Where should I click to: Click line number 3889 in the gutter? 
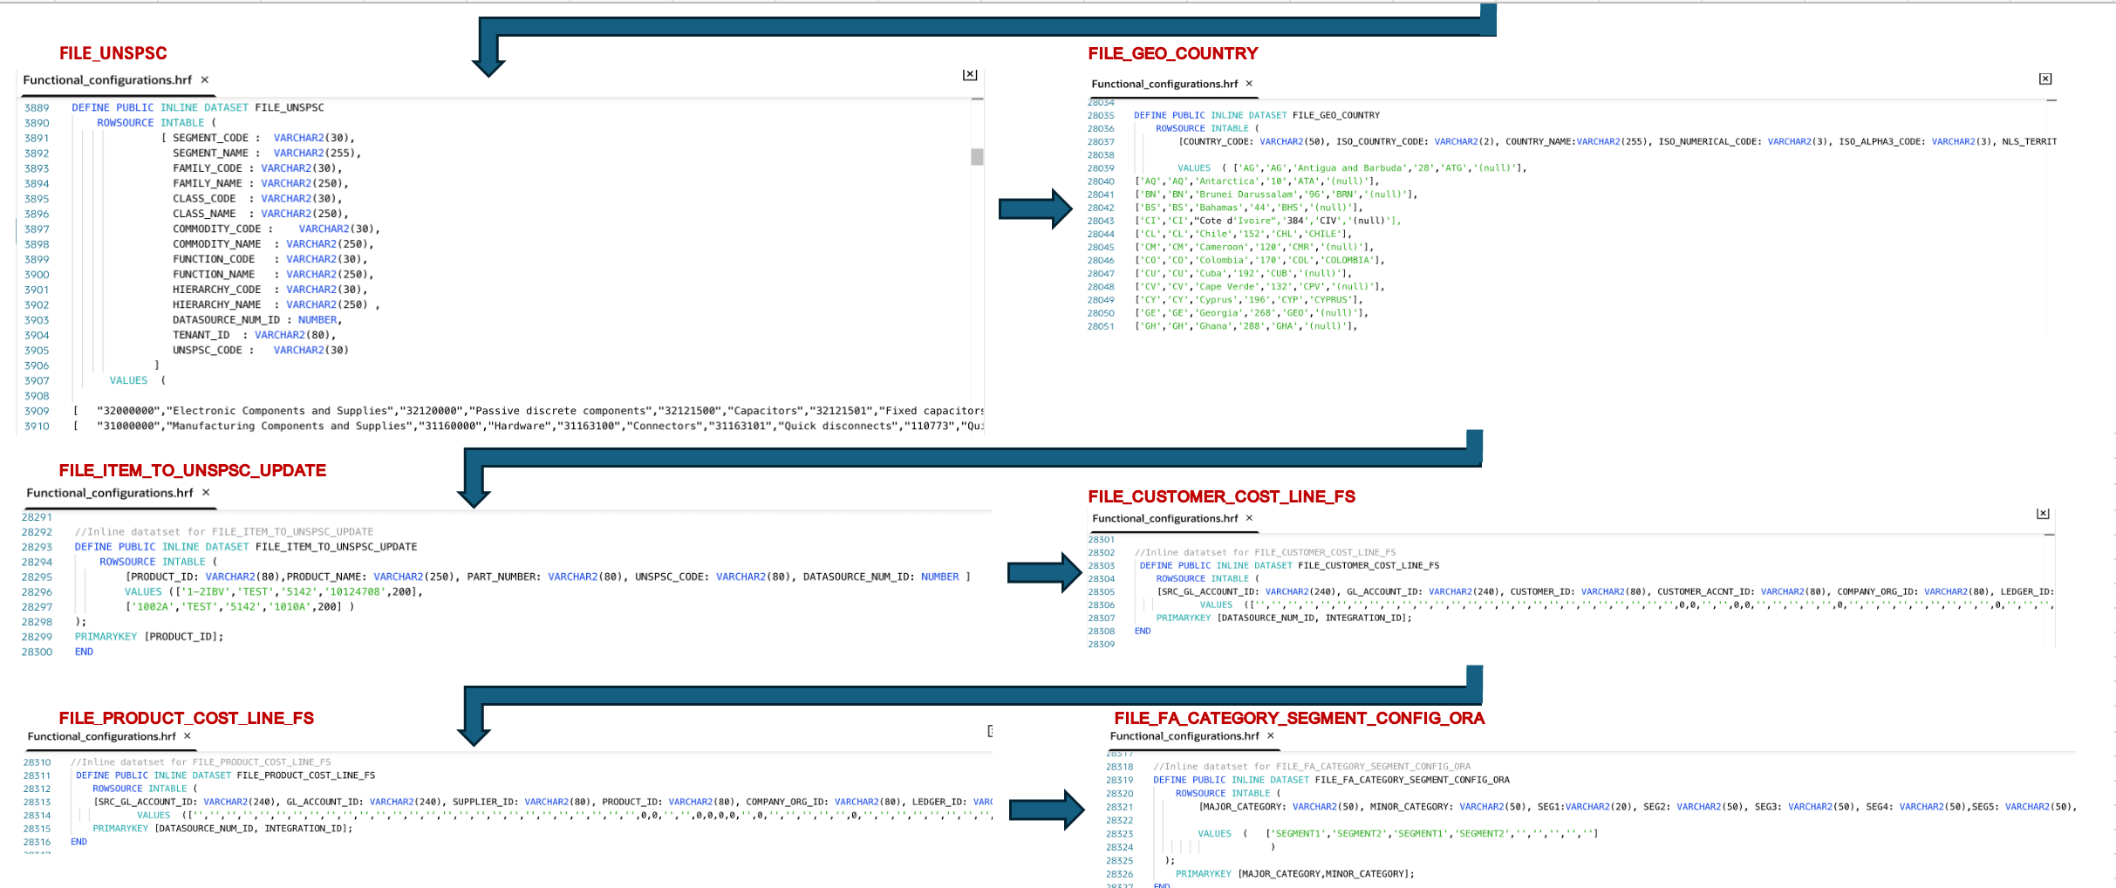point(37,107)
